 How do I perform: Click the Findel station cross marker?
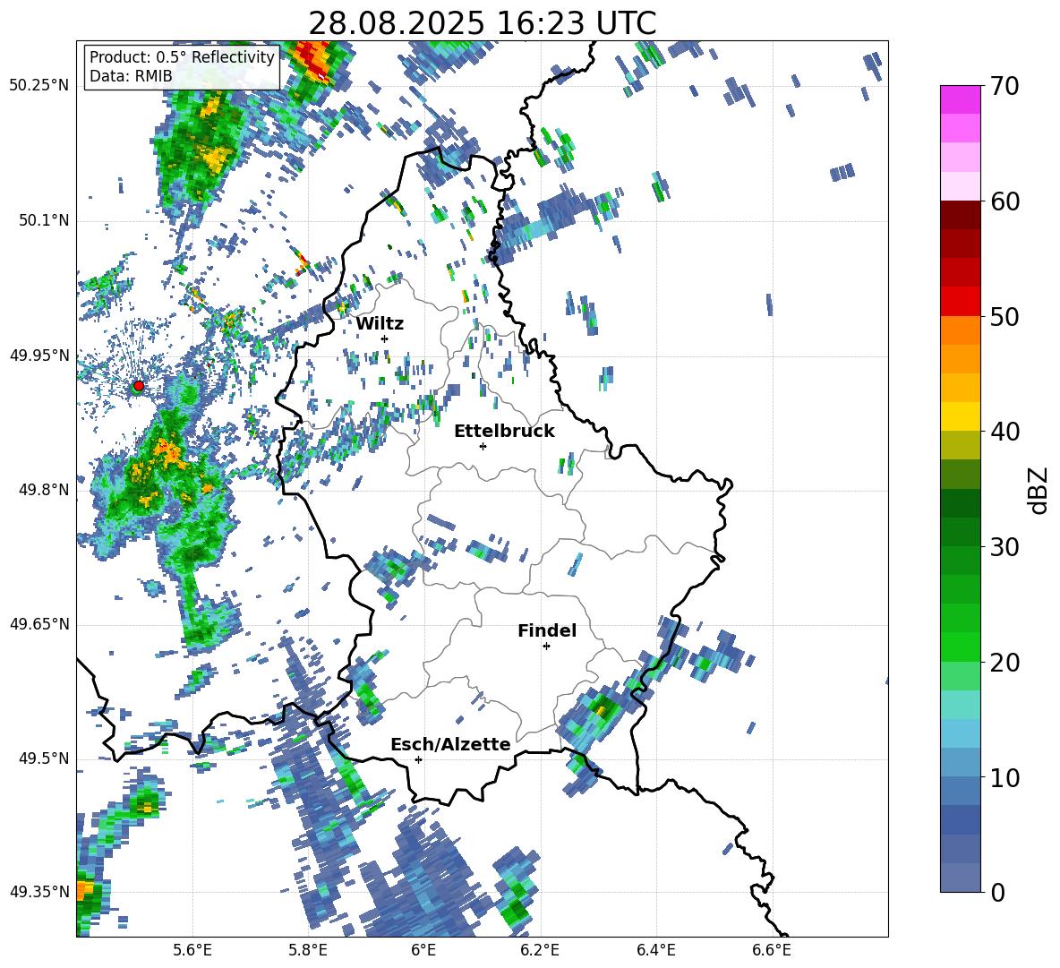546,647
